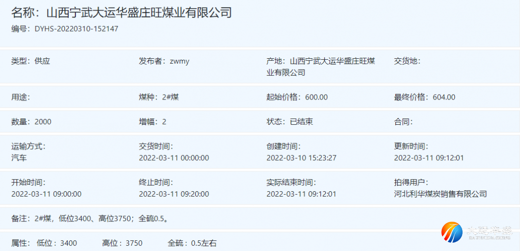Click the 状态 value 已结束
This screenshot has width=520, height=251.
coord(301,122)
